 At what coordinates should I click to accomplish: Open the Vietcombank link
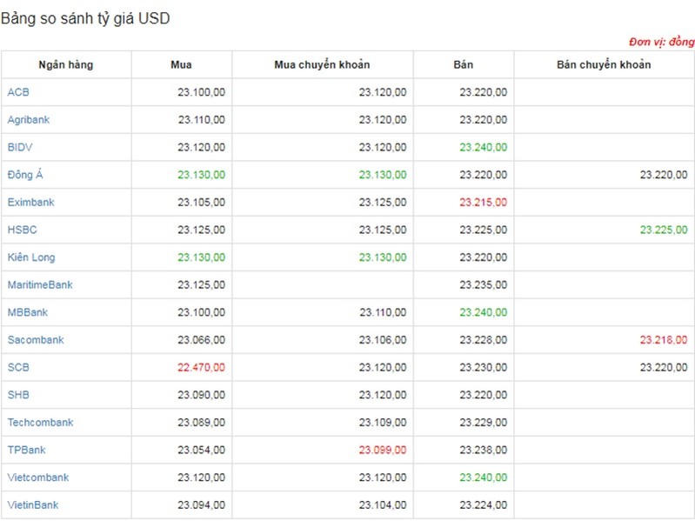37,478
